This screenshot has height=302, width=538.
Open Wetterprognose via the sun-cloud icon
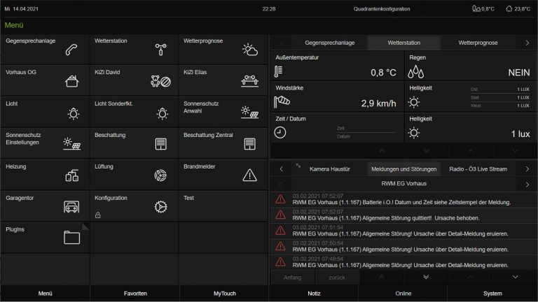[249, 50]
